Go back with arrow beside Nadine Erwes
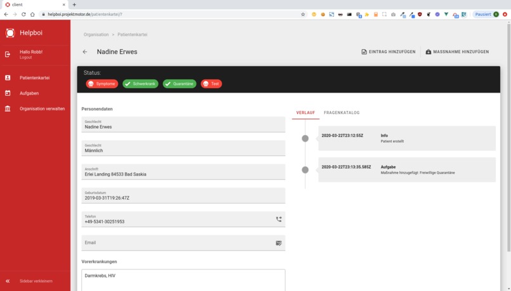 tap(85, 52)
